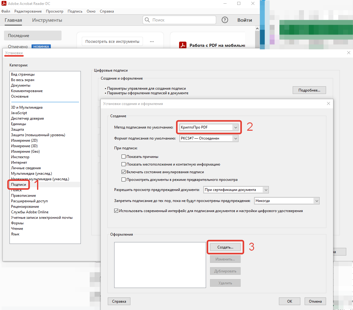Select category Измерение (2D)
This screenshot has width=353, height=310.
point(24,140)
